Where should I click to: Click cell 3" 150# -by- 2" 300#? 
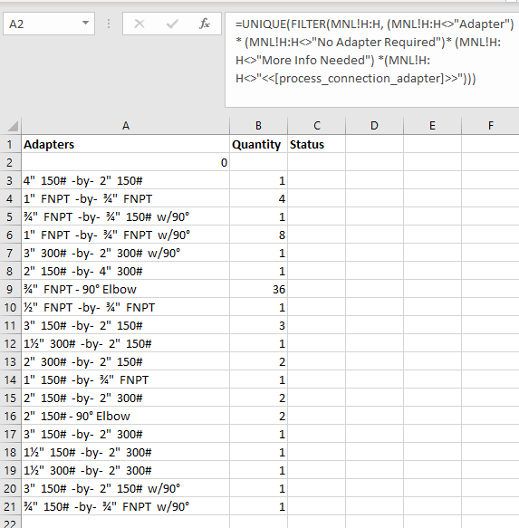tap(126, 434)
